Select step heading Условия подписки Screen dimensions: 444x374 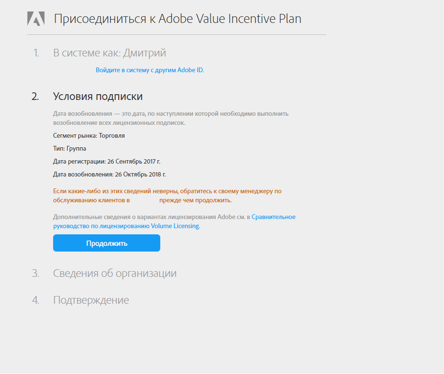[x=98, y=96]
